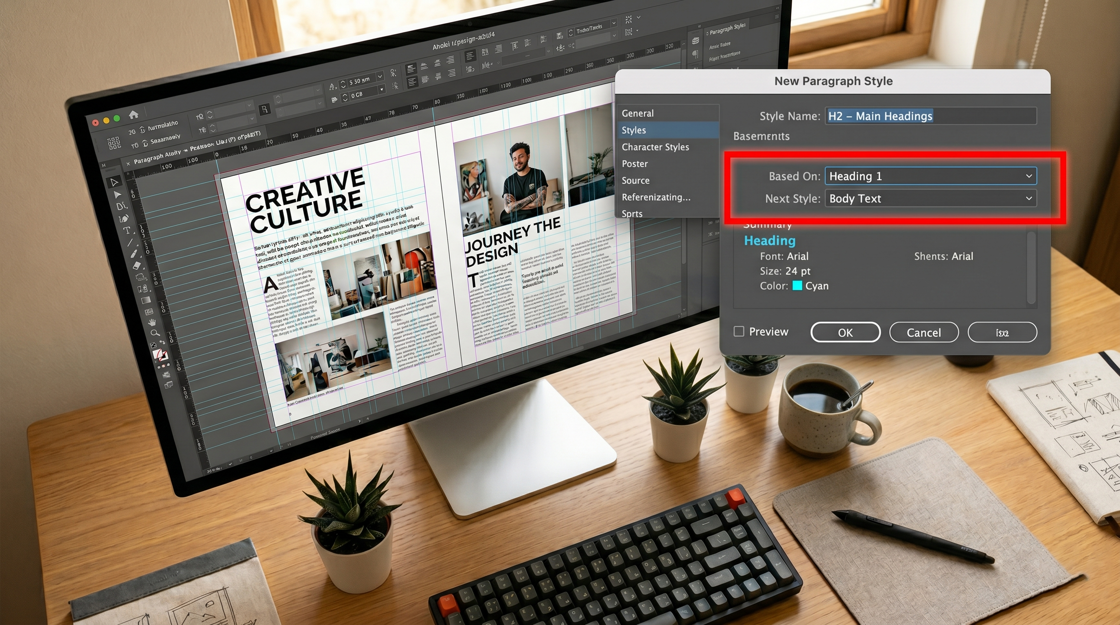Select the Pencil tool in the toolbox
Viewport: 1120px width, 625px height.
pyautogui.click(x=134, y=253)
